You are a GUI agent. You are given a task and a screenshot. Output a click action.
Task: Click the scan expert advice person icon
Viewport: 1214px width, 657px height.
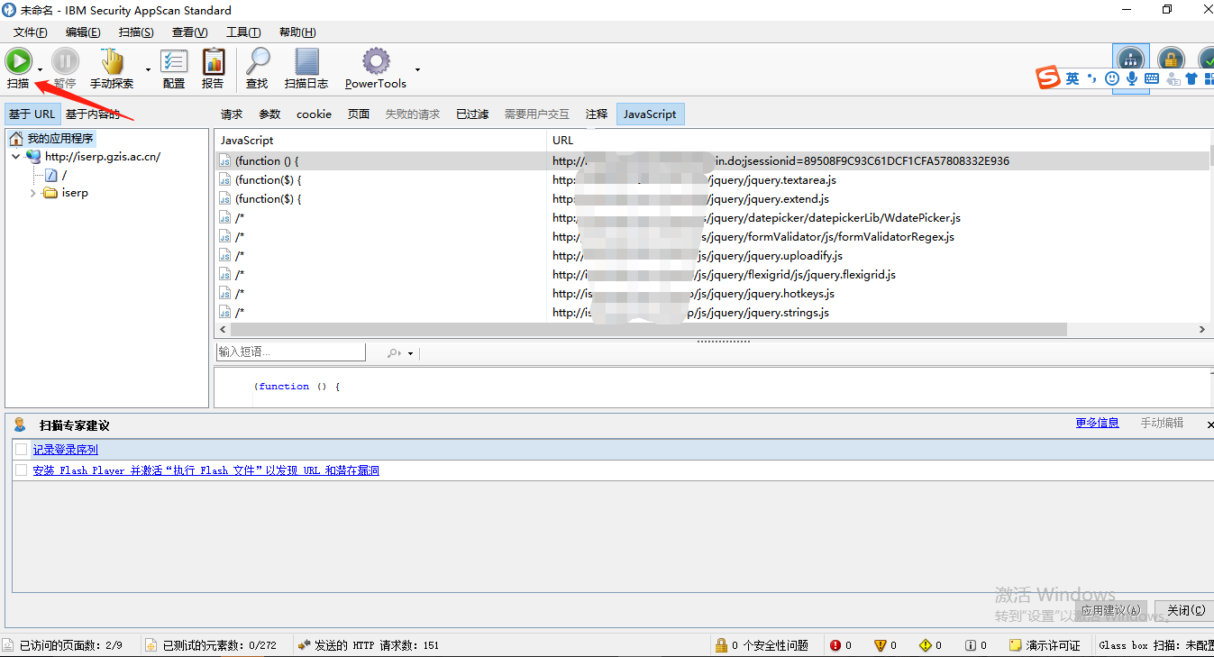click(x=20, y=424)
